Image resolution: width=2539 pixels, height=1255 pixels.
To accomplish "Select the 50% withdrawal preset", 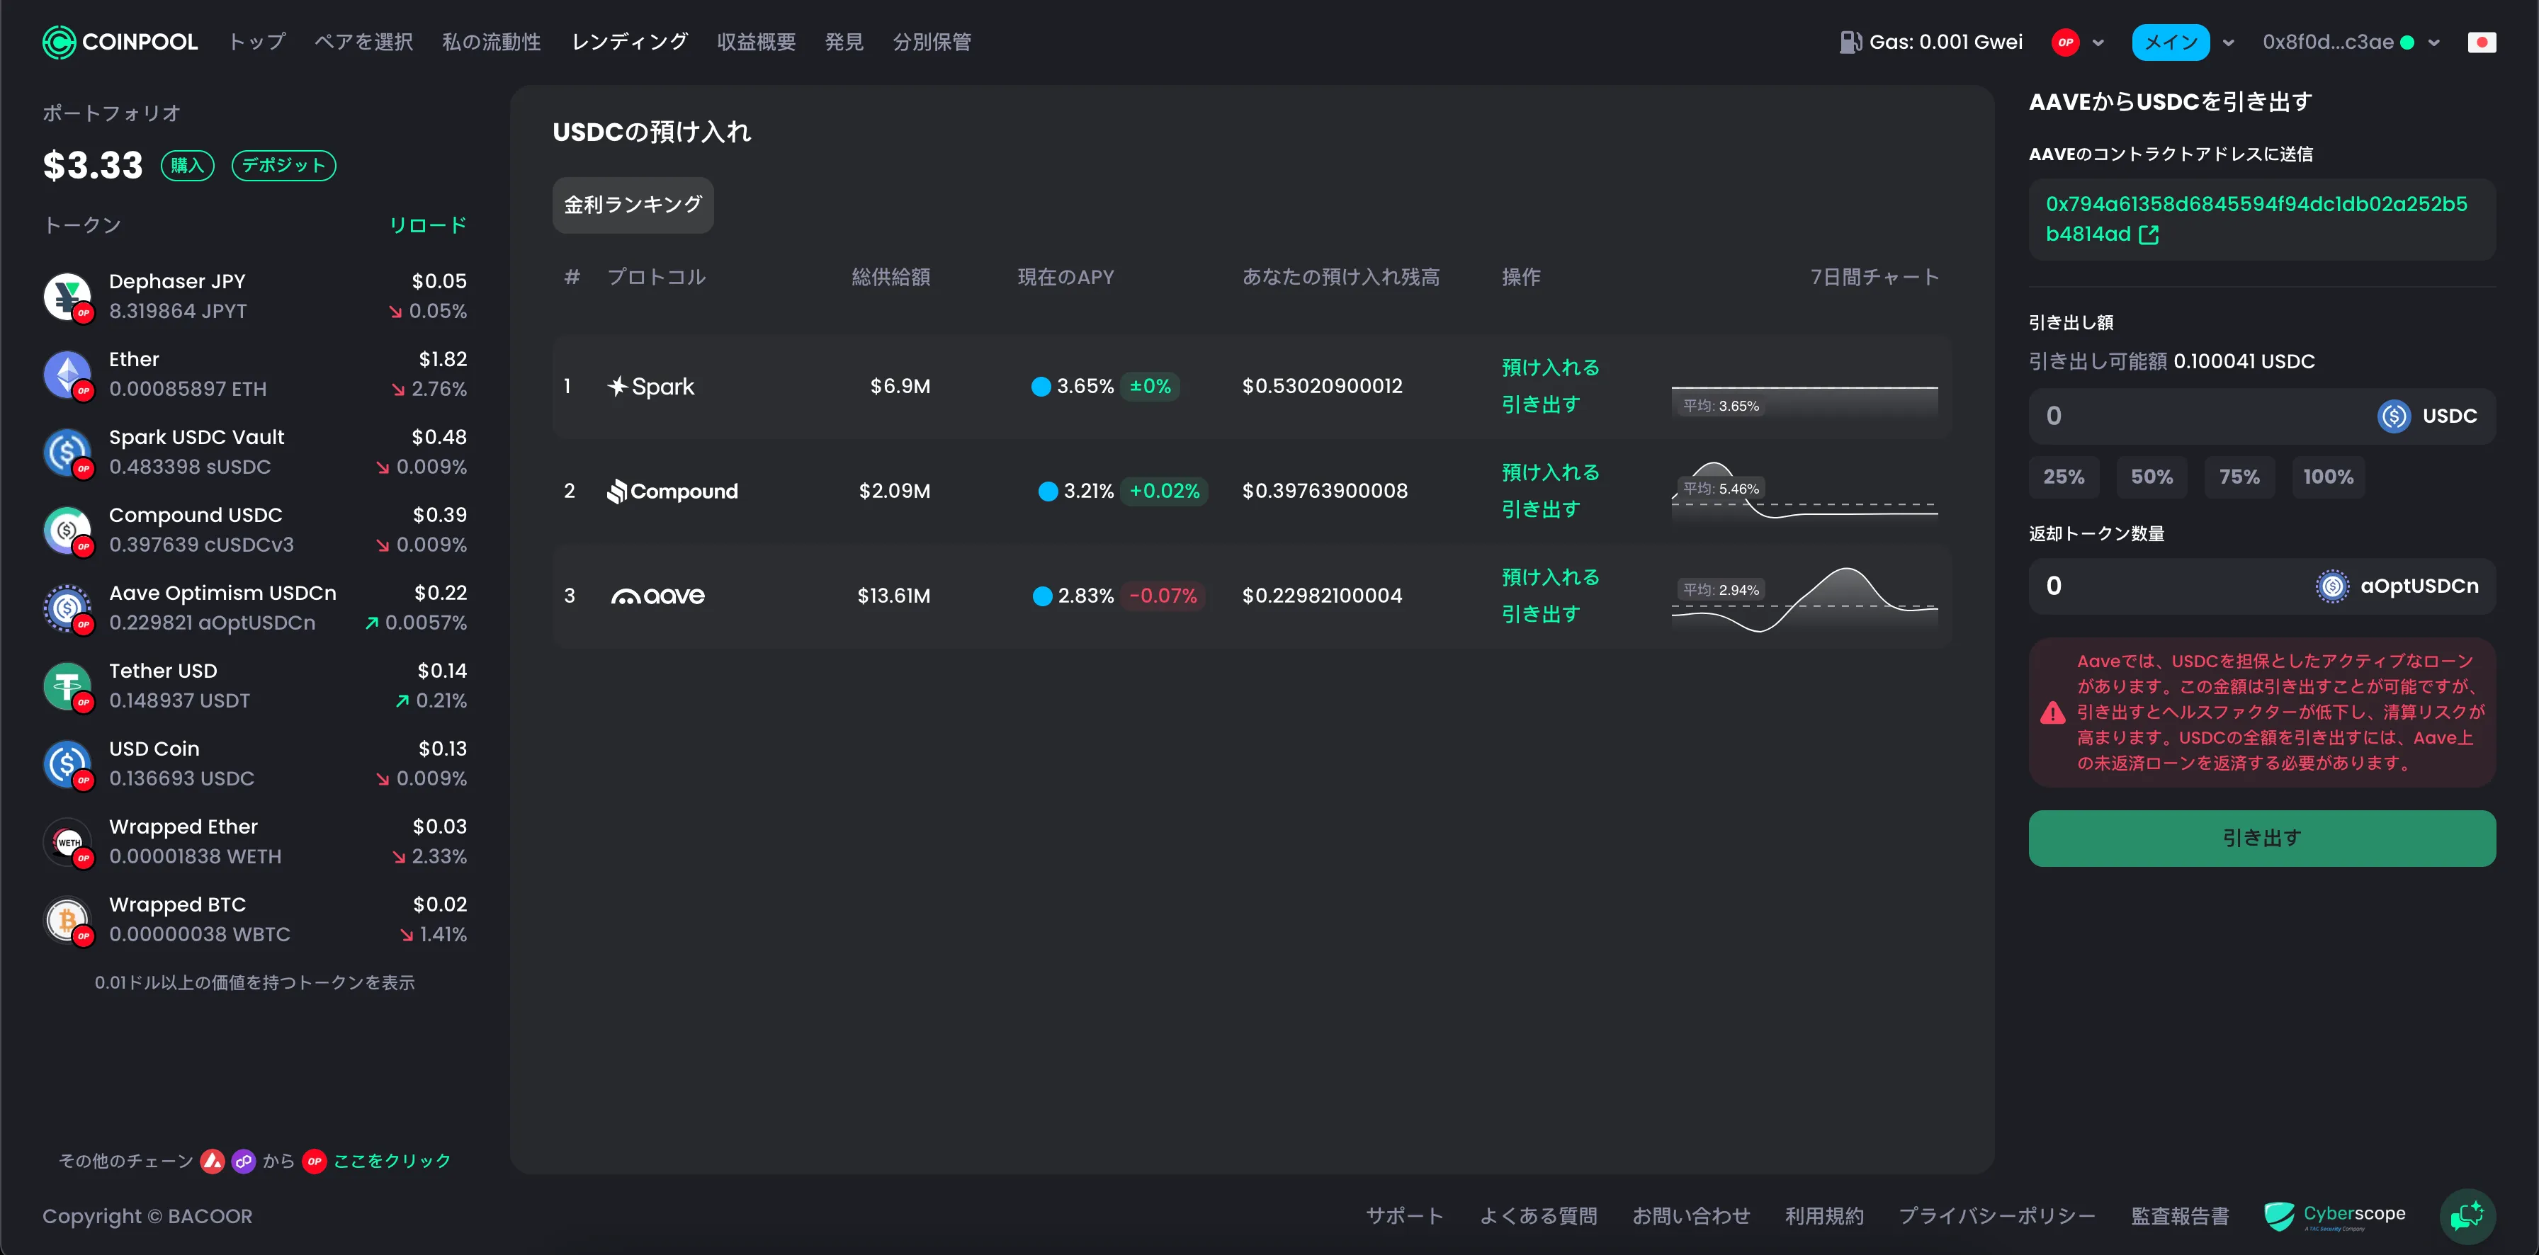I will (2151, 478).
